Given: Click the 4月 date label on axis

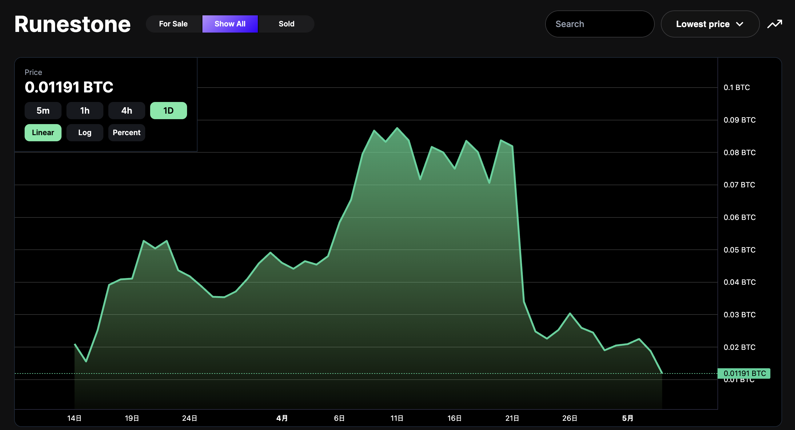Looking at the screenshot, I should tap(282, 418).
